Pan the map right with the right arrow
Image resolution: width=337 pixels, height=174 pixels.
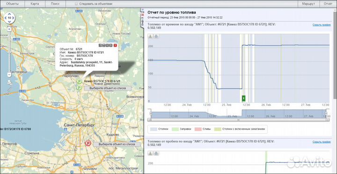coord(13,18)
